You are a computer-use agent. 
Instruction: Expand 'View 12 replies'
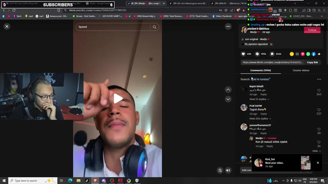point(259,99)
